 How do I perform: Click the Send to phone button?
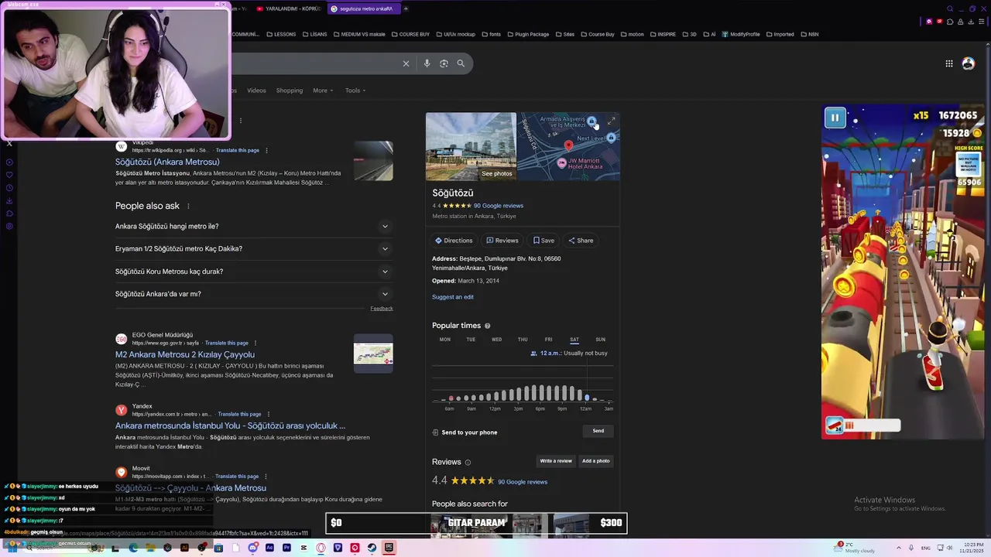click(x=598, y=431)
